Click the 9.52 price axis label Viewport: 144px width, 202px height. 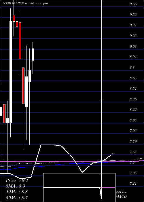click(133, 14)
